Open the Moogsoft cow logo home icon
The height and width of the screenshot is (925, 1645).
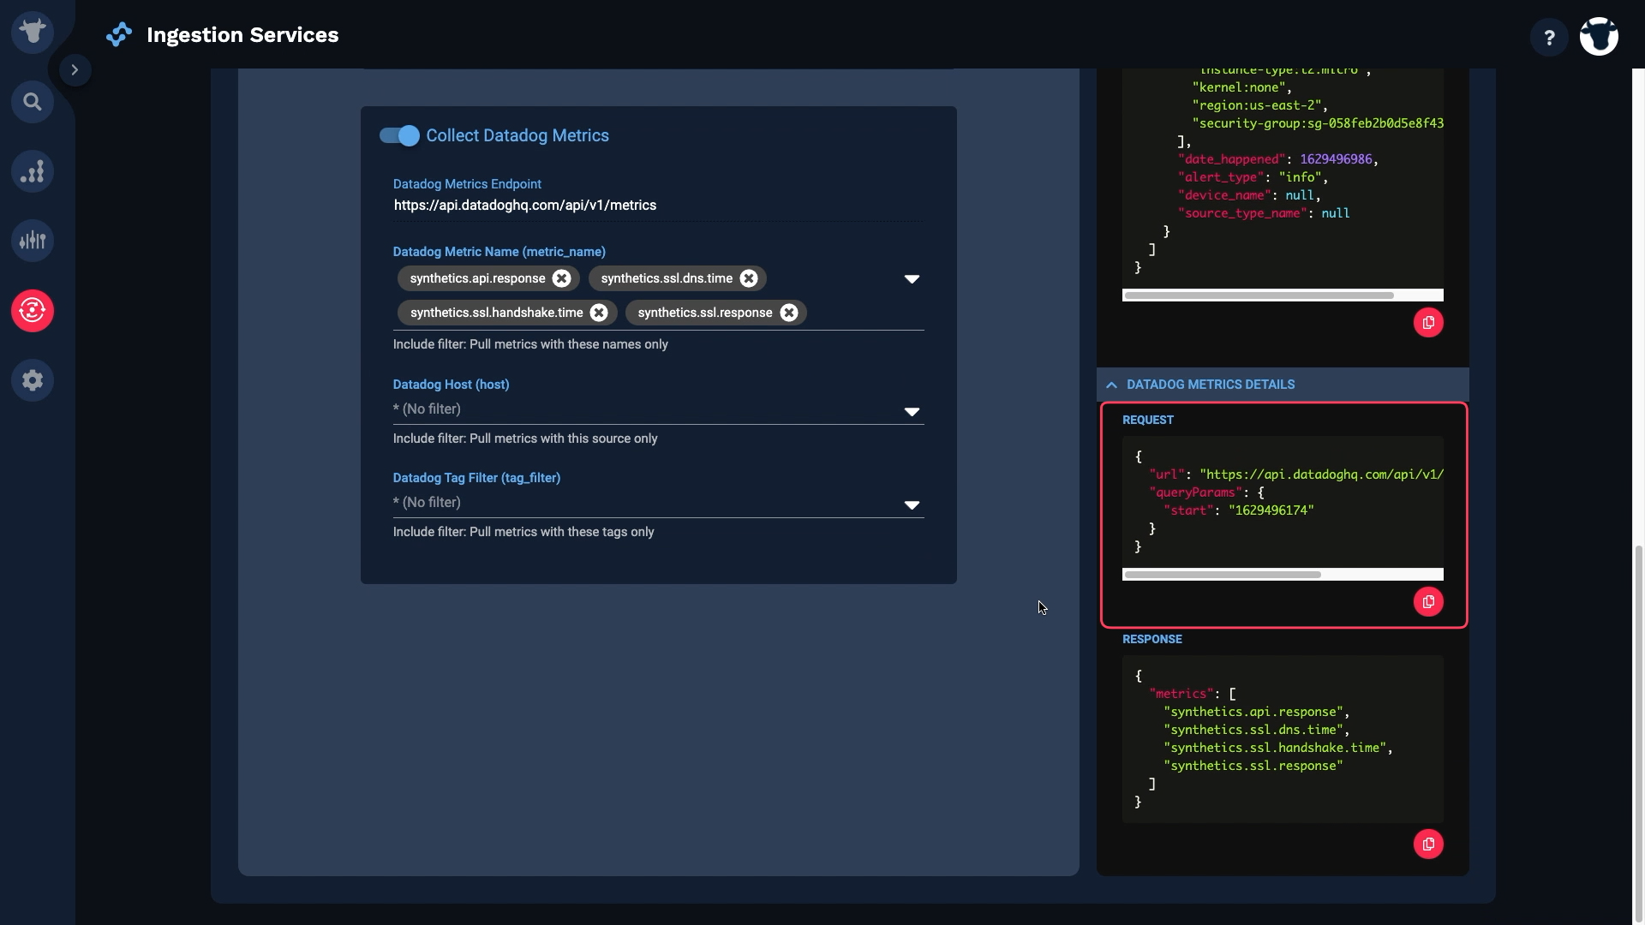33,33
